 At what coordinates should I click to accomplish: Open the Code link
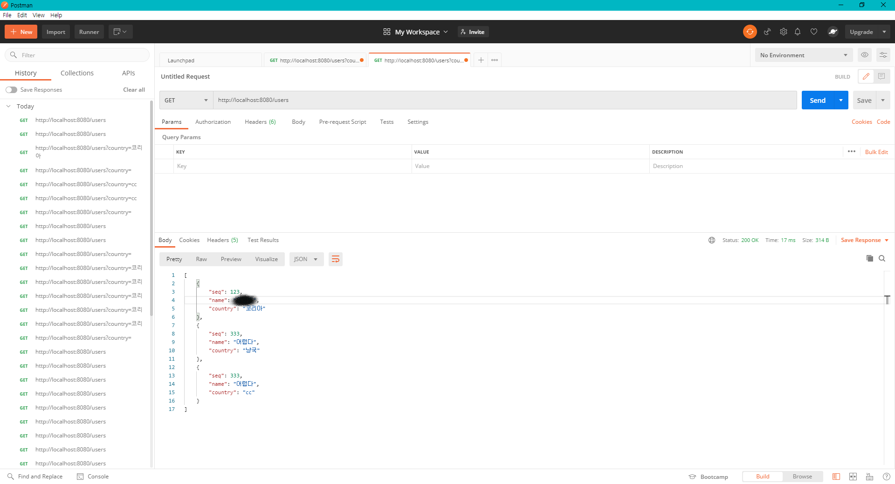883,122
